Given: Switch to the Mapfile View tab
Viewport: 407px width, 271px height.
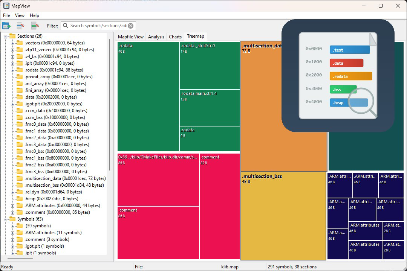Looking at the screenshot, I should [130, 37].
